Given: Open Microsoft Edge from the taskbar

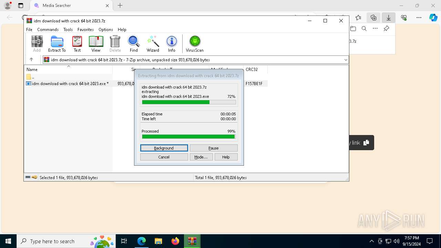Looking at the screenshot, I should pyautogui.click(x=142, y=241).
